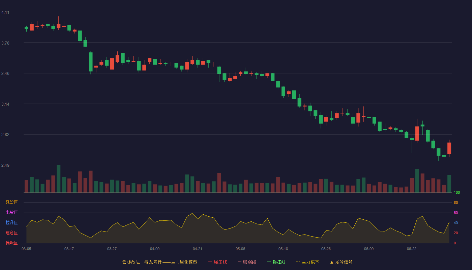472x270 pixels.
Task: Select the 03-17 date label
Action: click(69, 249)
